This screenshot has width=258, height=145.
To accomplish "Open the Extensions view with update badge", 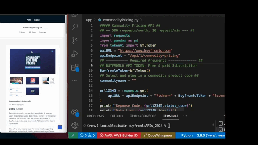I will pos(75,67).
